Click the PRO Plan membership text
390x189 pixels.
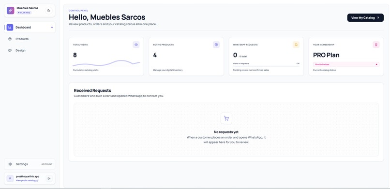click(x=326, y=55)
